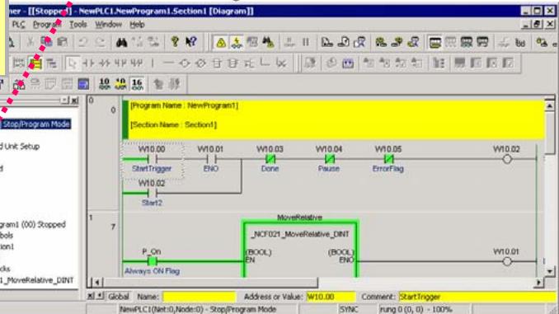
Task: Select W10.01 ENO contact on rung 0
Action: (211, 159)
